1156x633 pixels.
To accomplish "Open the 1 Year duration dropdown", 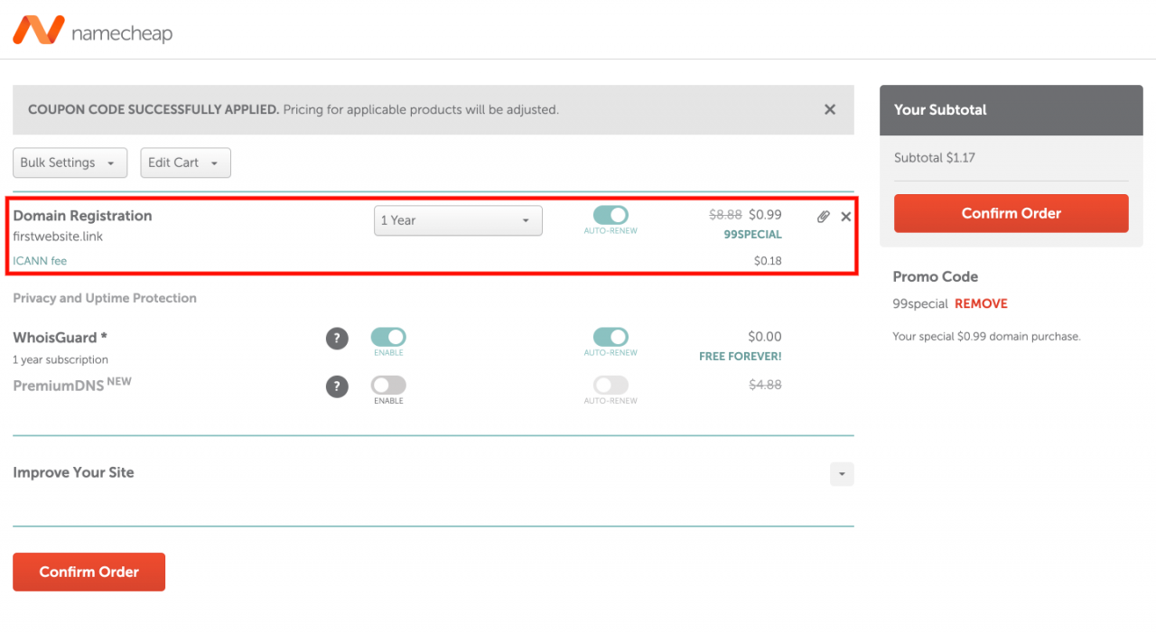I will (458, 220).
